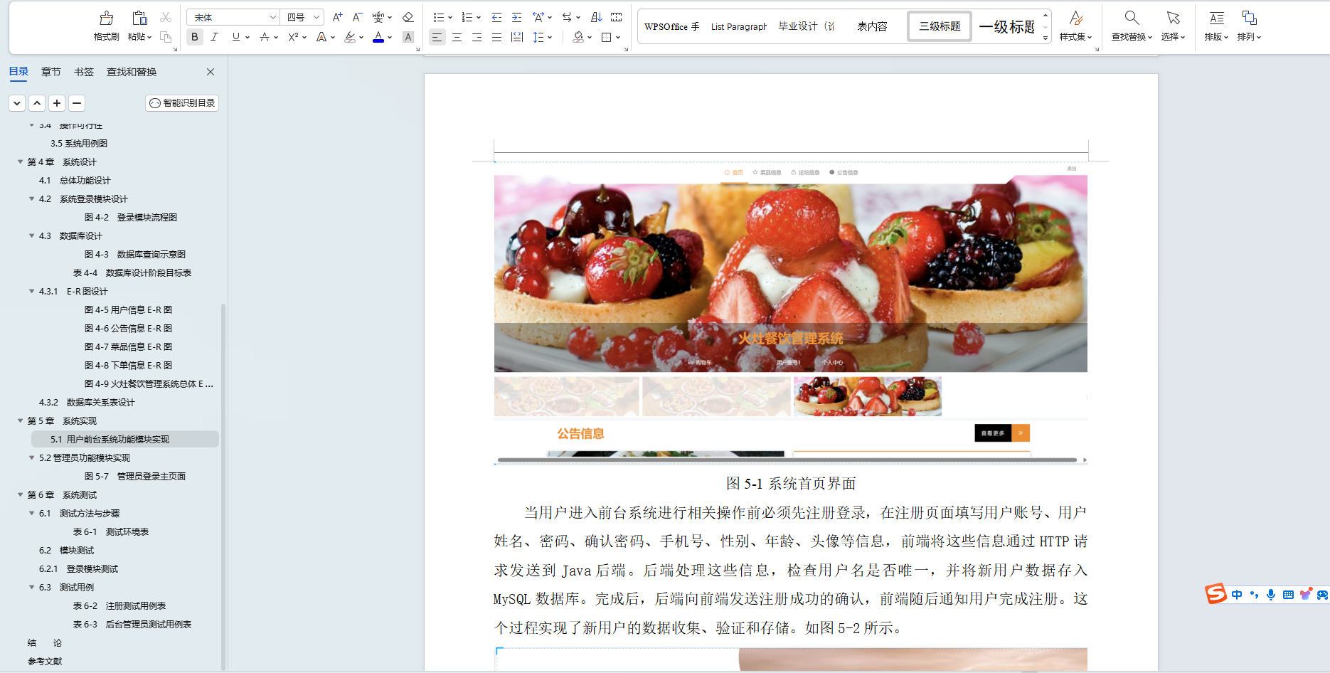Click the 智能识别目录 button
This screenshot has width=1330, height=673.
click(x=182, y=103)
